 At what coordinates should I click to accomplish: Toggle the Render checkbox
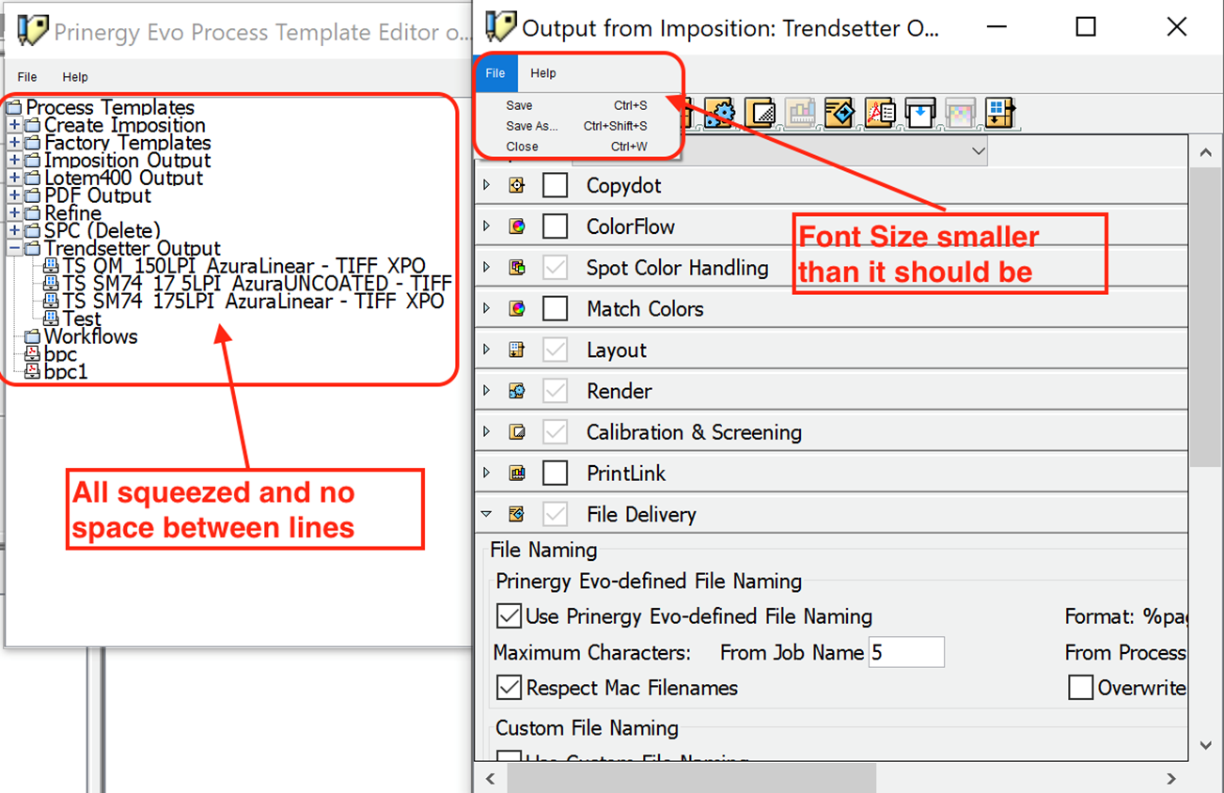pos(556,391)
